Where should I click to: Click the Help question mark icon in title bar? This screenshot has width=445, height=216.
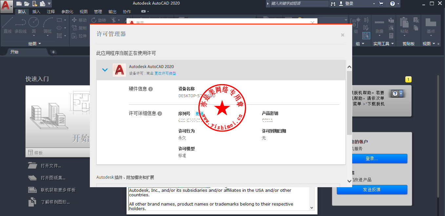393,4
